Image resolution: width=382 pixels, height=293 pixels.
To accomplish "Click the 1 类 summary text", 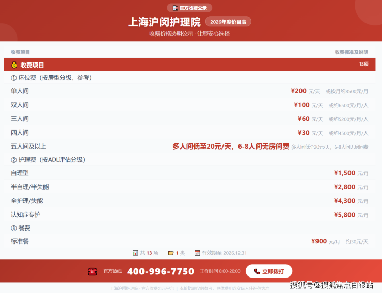I will [180, 253].
